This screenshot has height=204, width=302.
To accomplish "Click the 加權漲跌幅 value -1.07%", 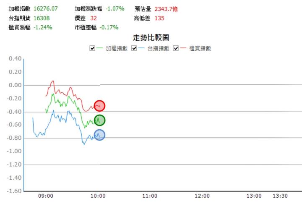I will click(x=115, y=9).
